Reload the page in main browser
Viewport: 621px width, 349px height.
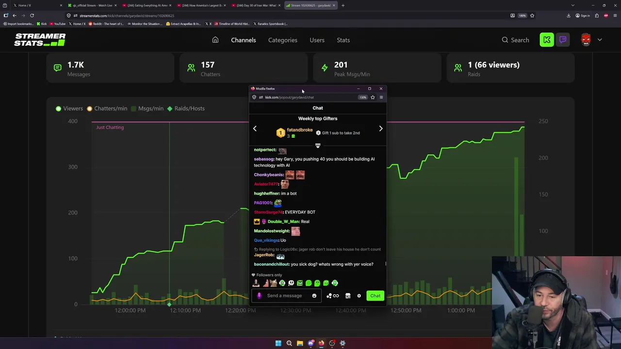pos(32,16)
